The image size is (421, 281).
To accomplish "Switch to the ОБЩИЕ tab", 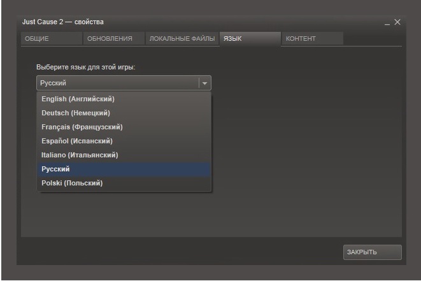I will click(52, 39).
